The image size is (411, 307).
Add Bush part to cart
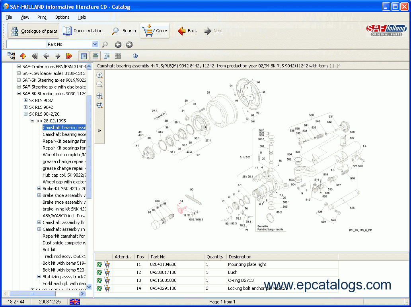(107, 272)
